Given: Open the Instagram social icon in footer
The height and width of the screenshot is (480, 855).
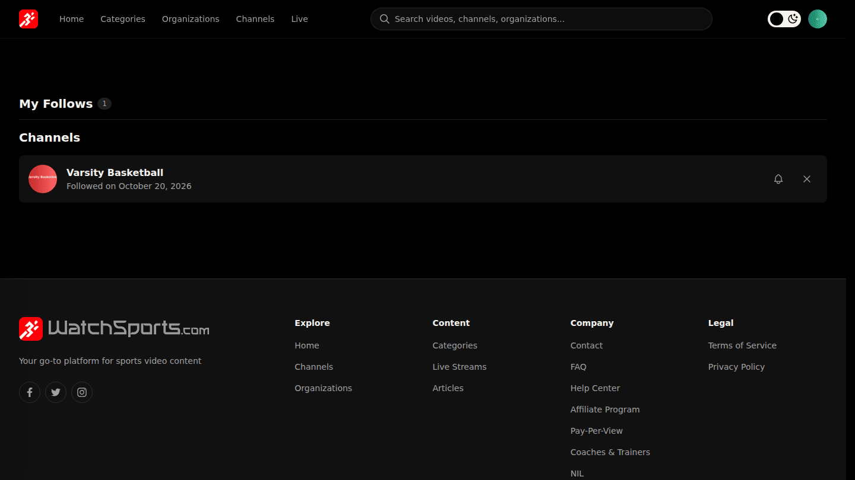Looking at the screenshot, I should pos(82,392).
